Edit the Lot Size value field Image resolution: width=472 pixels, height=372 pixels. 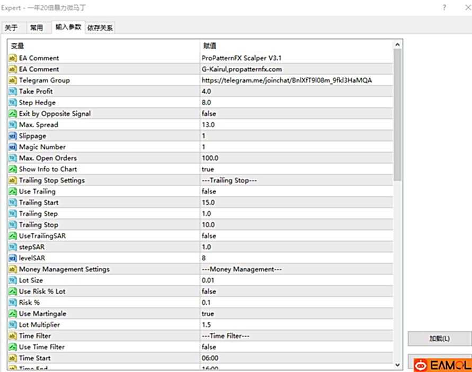pos(296,280)
